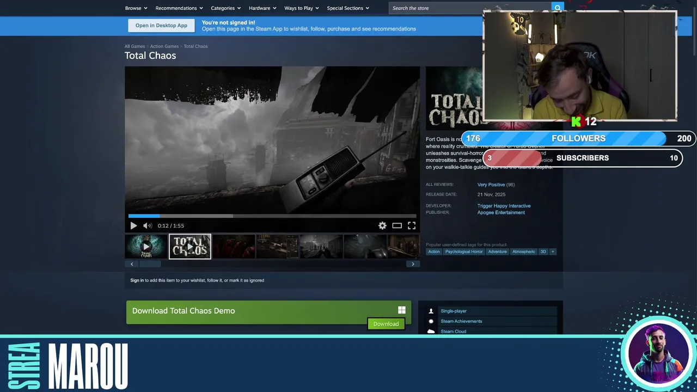Click Open in Desktop App button

(161, 26)
